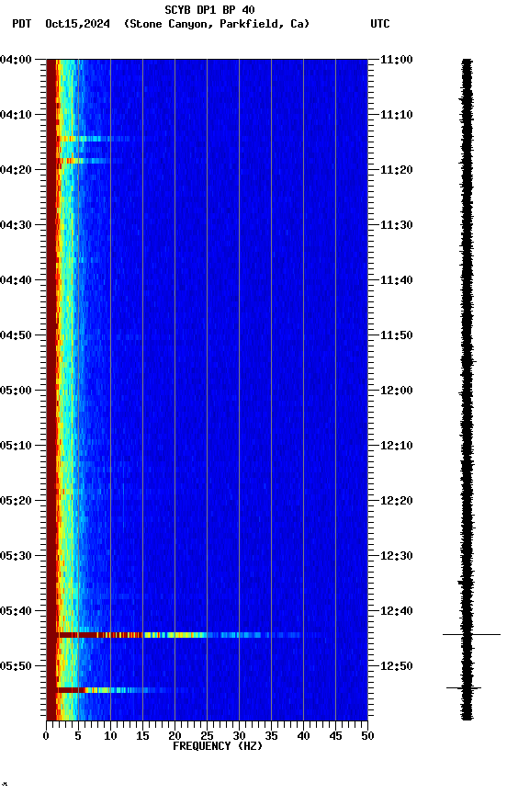The image size is (507, 794).
Task: Click the 04:50 PDT time label
Action: tap(16, 335)
